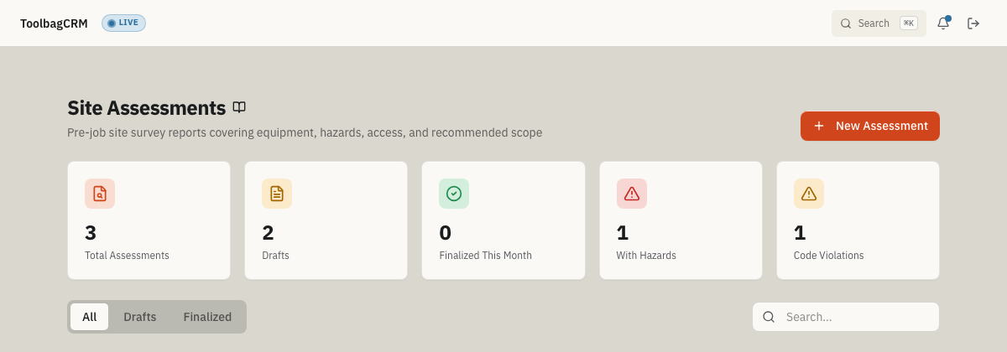Screen dimensions: 1007x352
Task: Click the green checkmark Finalized icon
Action: [454, 194]
